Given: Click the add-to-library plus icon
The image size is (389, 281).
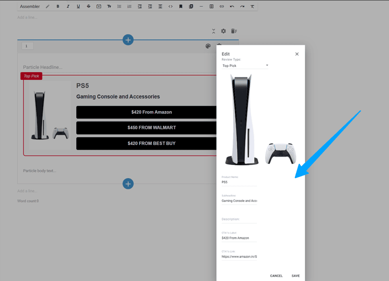Looking at the screenshot, I should pyautogui.click(x=191, y=6).
